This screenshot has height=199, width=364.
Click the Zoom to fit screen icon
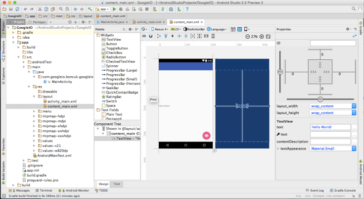click(269, 37)
